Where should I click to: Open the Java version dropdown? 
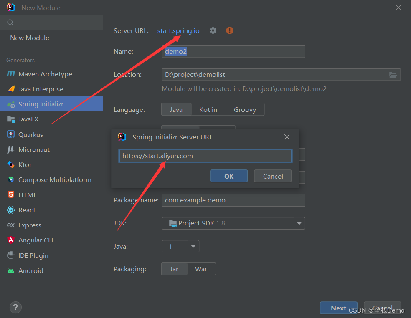point(180,246)
